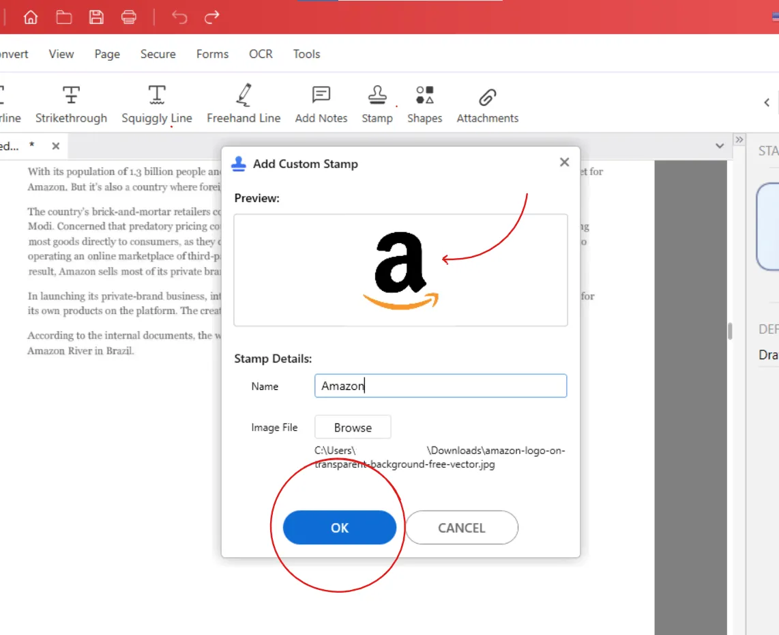Click the Home icon in title bar
The image size is (779, 635).
(31, 17)
